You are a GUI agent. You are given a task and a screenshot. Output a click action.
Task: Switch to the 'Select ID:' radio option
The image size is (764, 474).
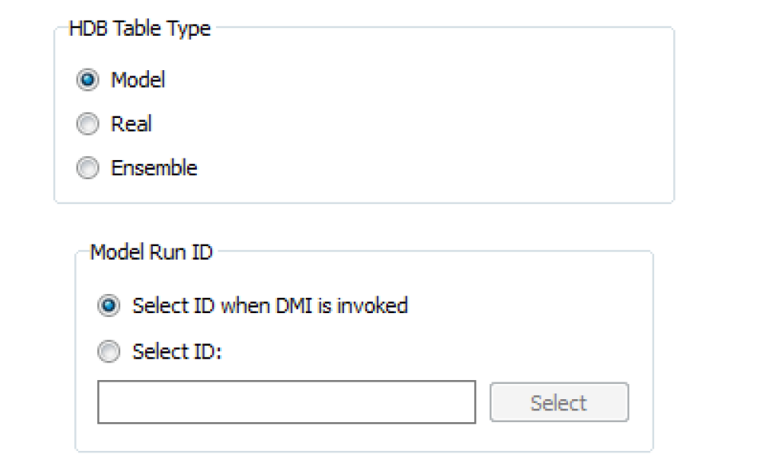109,351
